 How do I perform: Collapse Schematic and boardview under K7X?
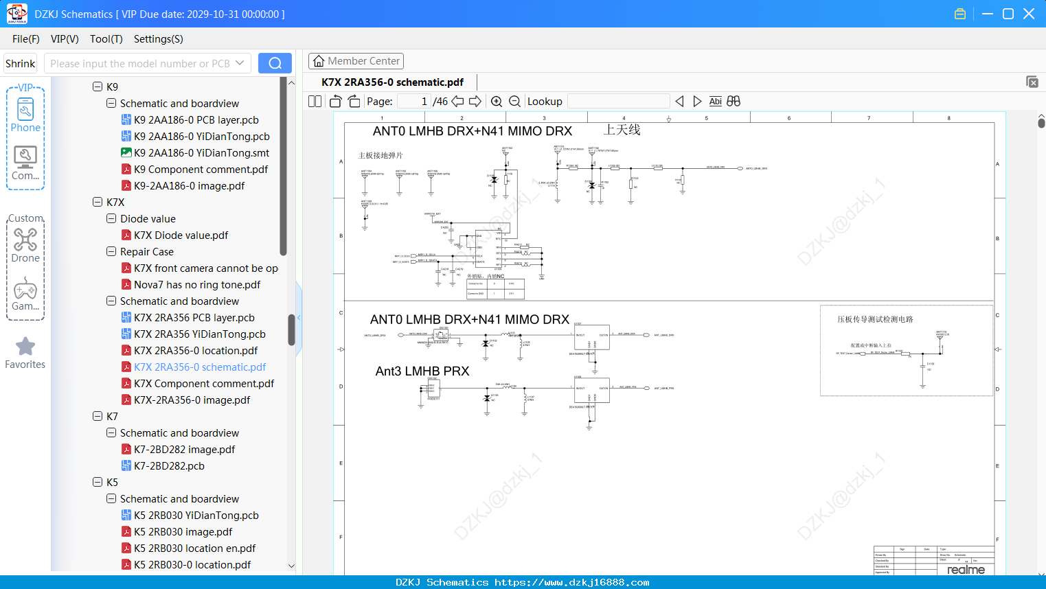click(x=111, y=301)
